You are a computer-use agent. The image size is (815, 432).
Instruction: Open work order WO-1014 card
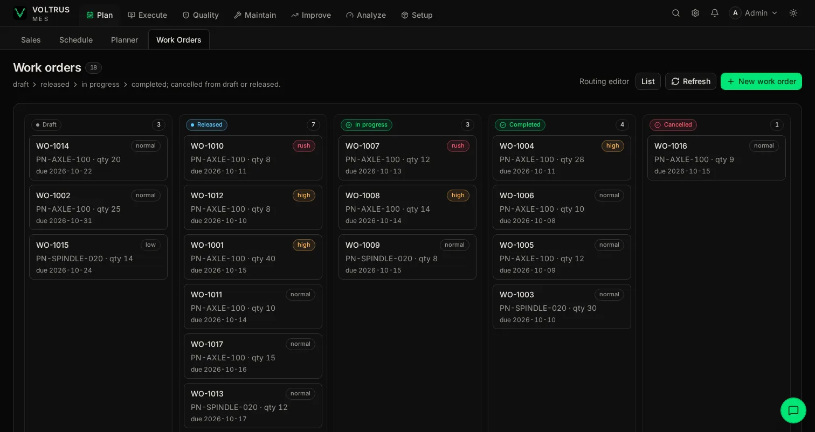click(x=98, y=158)
